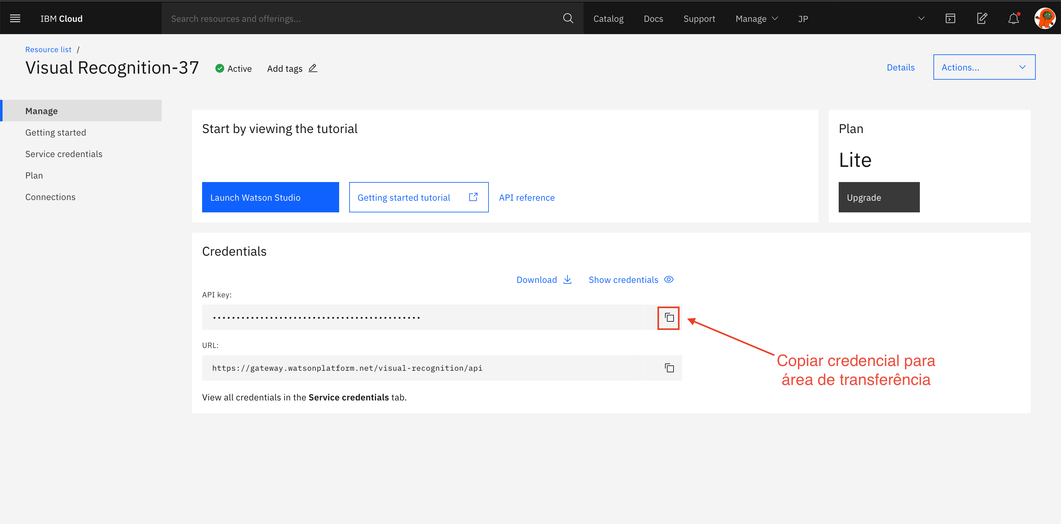Expand the Manage menu in header
The height and width of the screenshot is (524, 1061).
coord(756,19)
